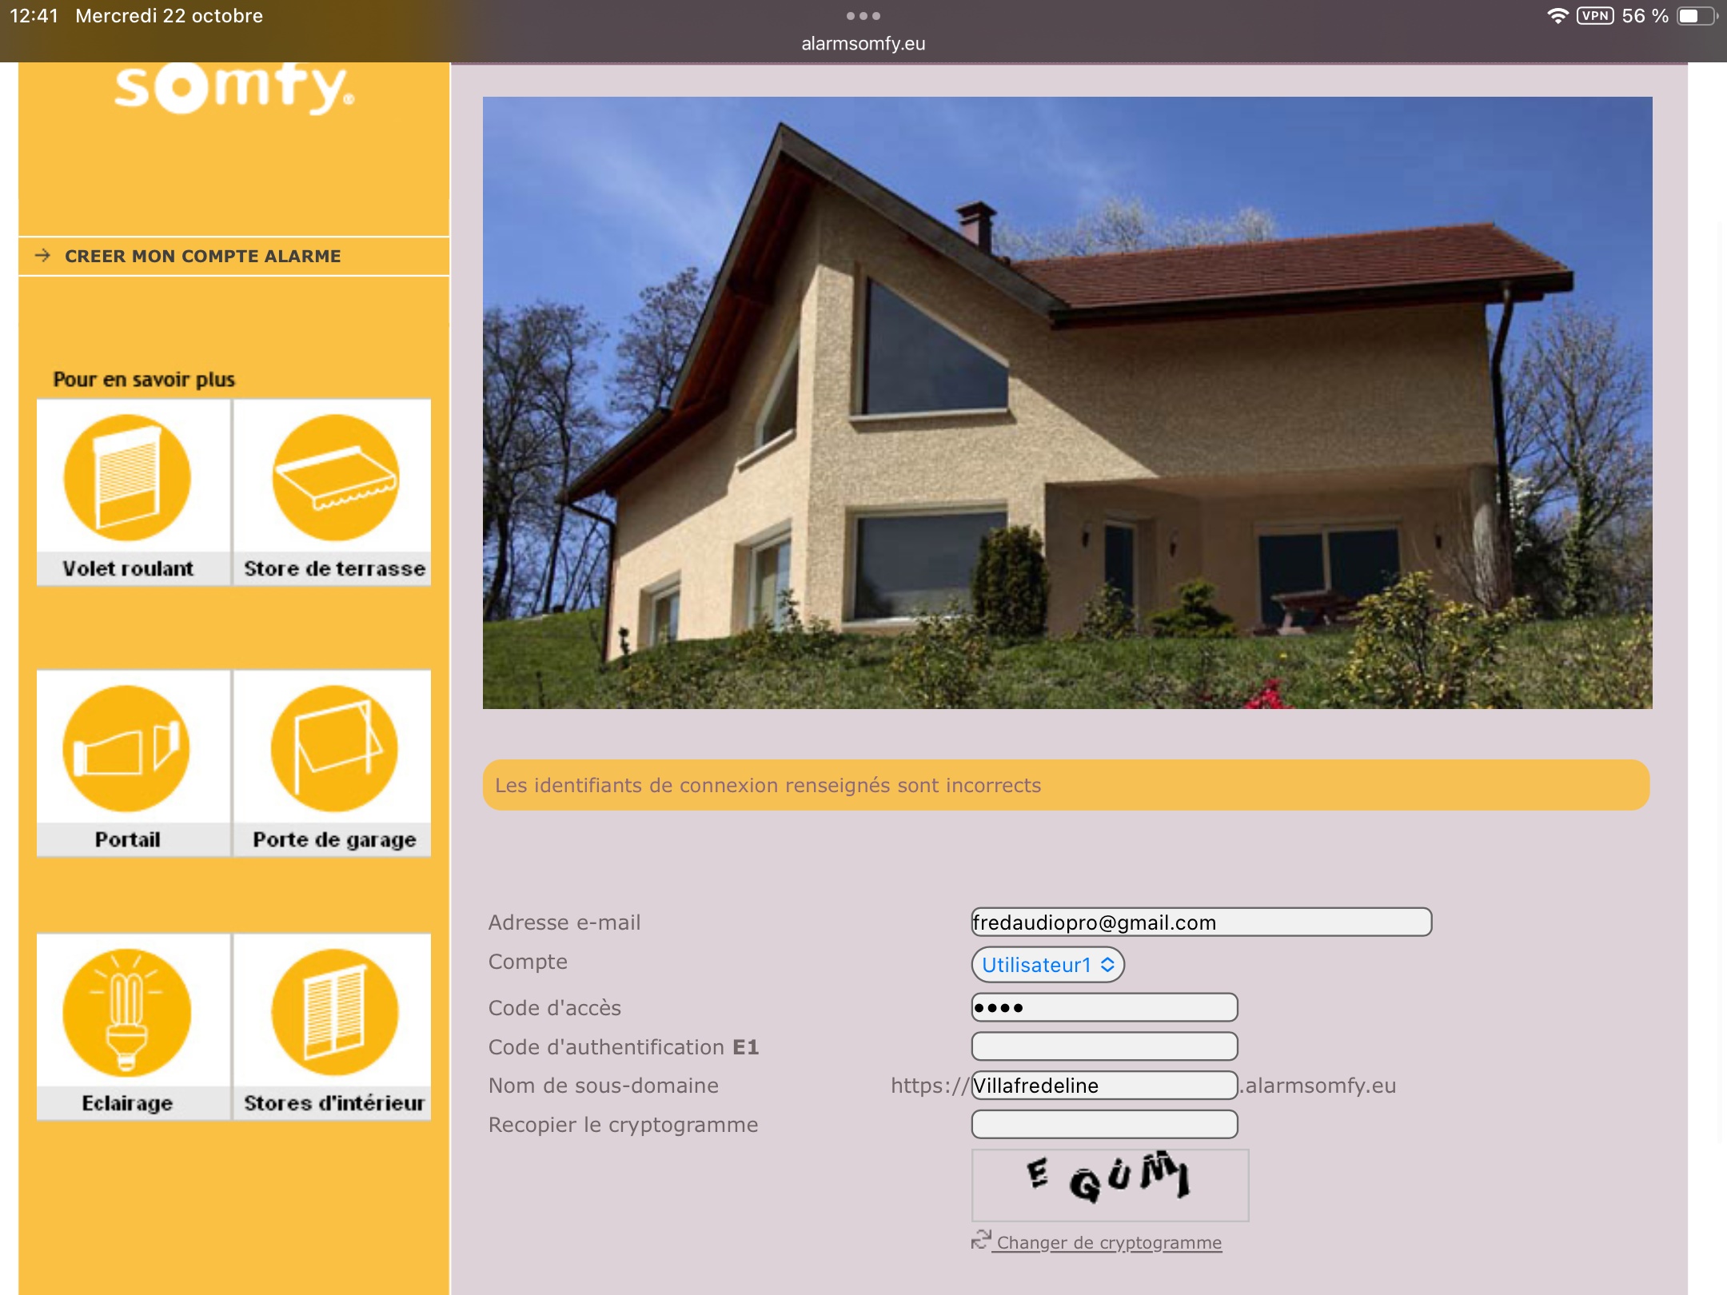The width and height of the screenshot is (1727, 1295).
Task: Click the Adresse e-mail field
Action: point(1201,922)
